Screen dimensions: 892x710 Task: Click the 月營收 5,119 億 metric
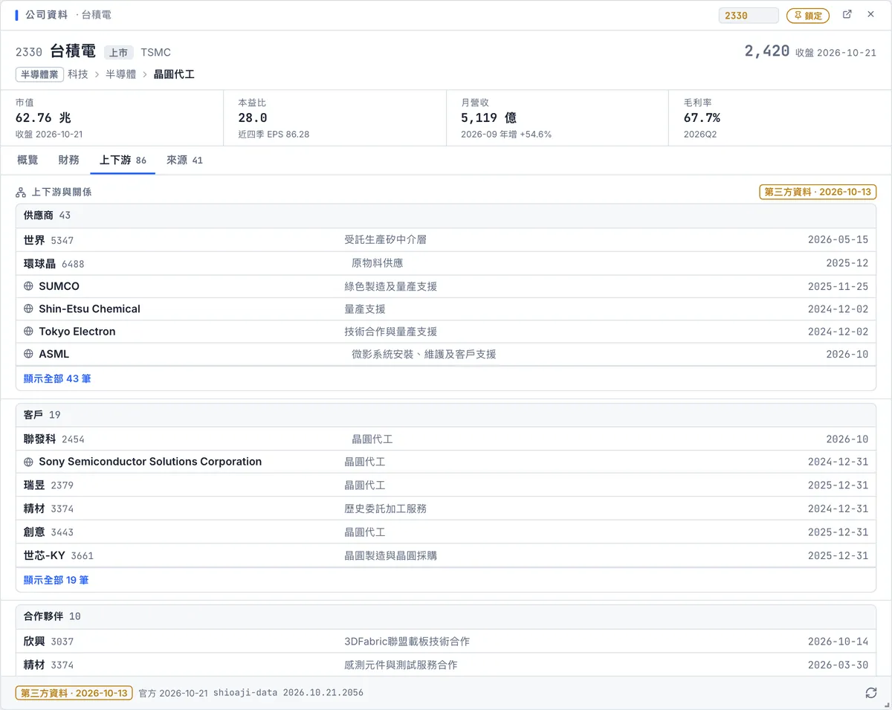coord(557,118)
